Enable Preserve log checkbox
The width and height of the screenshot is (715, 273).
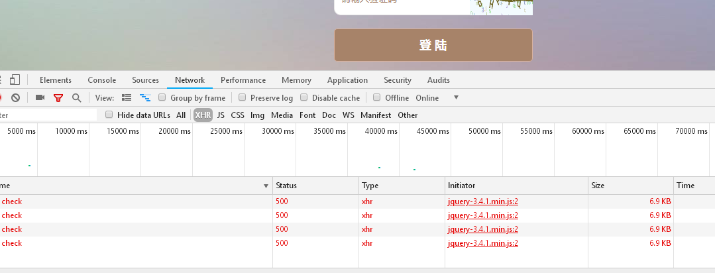pos(242,97)
